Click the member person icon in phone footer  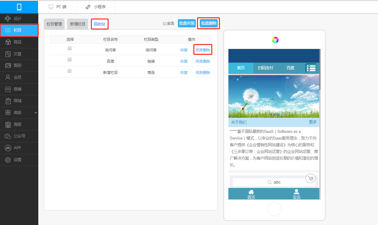pos(297,192)
